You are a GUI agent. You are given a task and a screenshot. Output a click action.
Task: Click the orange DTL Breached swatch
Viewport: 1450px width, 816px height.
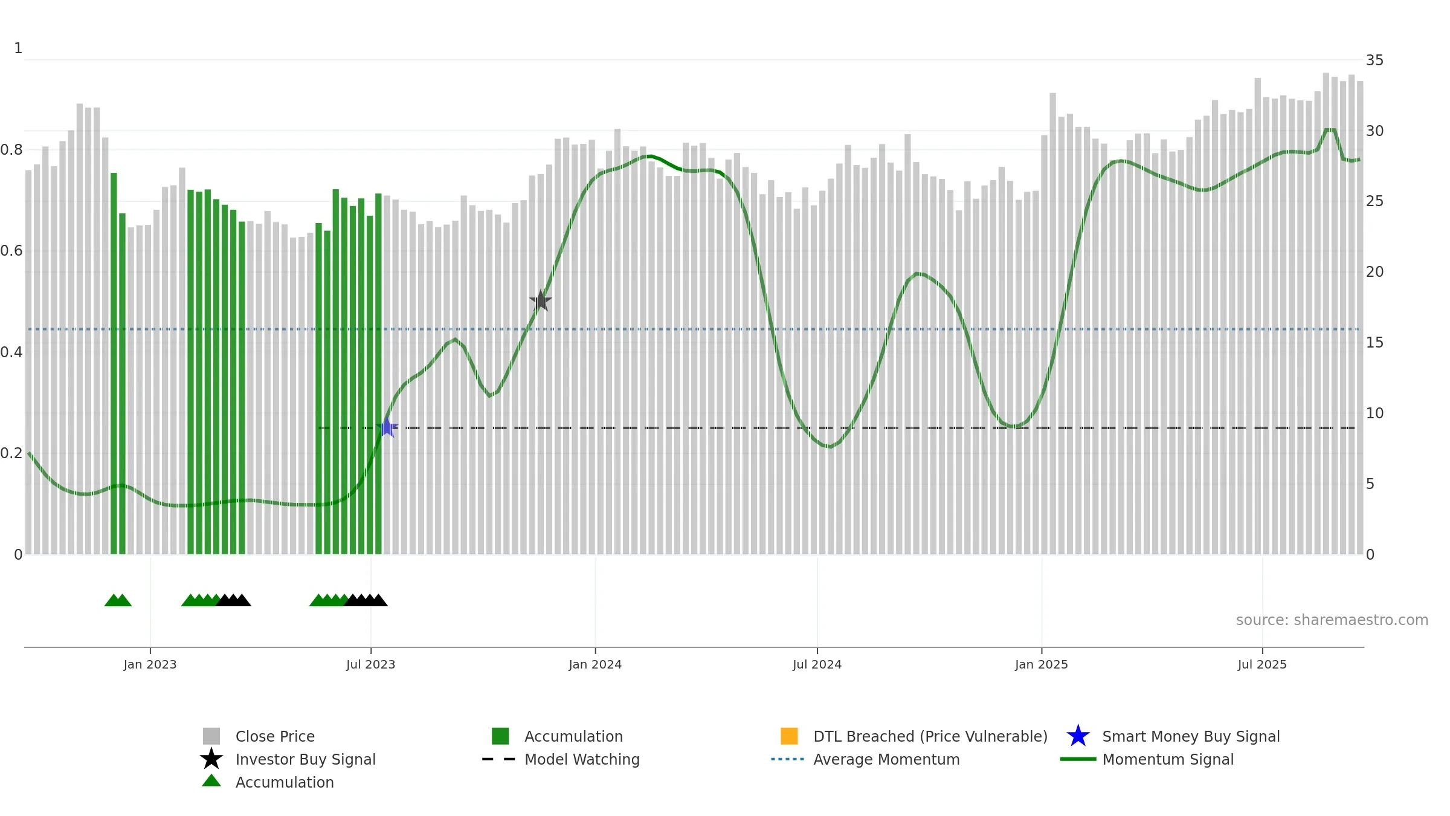pos(789,736)
